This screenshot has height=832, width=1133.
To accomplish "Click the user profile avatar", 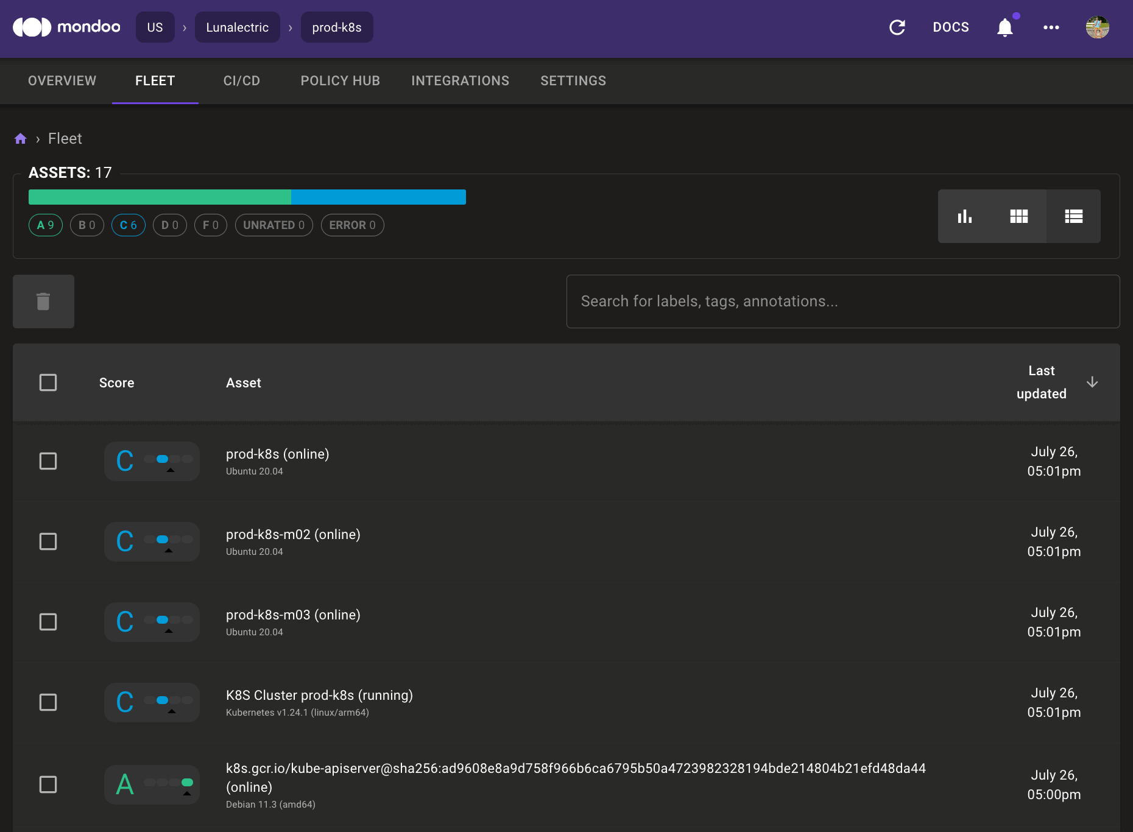I will [1097, 27].
